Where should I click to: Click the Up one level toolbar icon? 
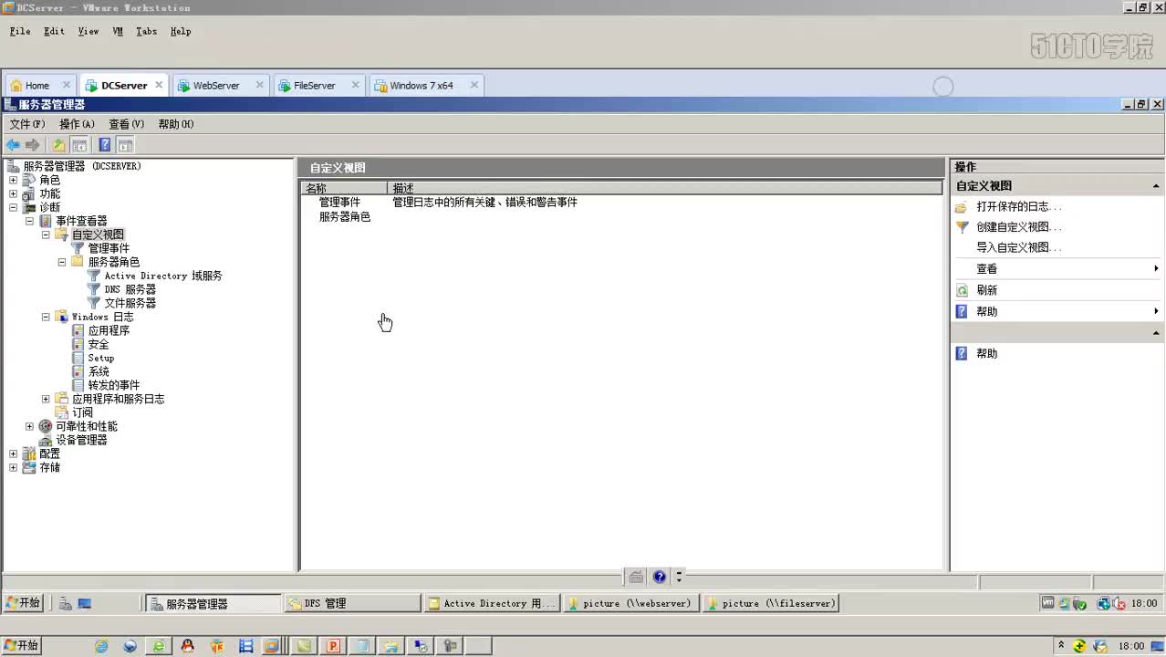pyautogui.click(x=59, y=145)
